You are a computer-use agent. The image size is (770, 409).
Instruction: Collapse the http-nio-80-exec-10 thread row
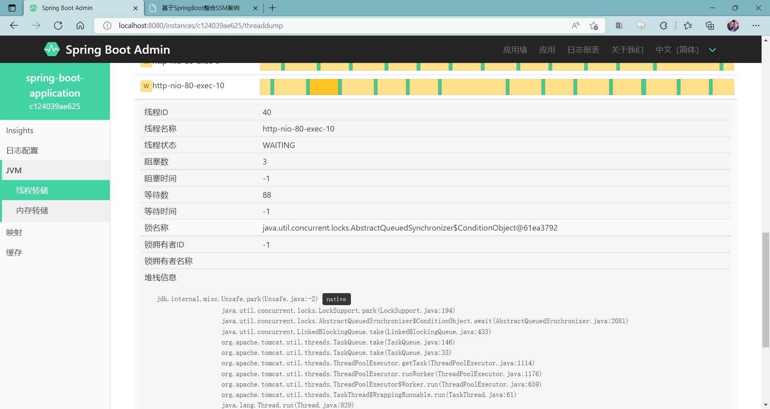436,87
